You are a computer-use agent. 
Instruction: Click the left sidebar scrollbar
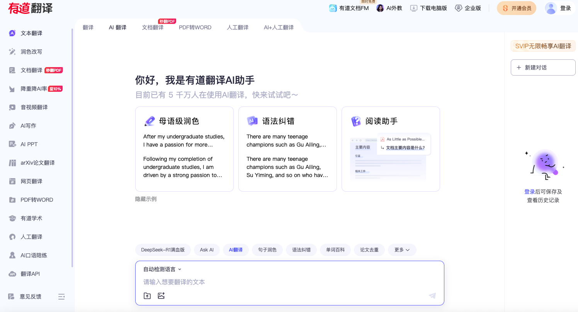coord(72,148)
